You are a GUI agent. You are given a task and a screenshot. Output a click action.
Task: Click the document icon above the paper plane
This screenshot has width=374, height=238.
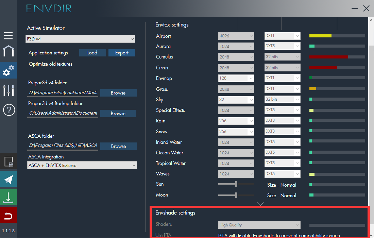pyautogui.click(x=8, y=161)
